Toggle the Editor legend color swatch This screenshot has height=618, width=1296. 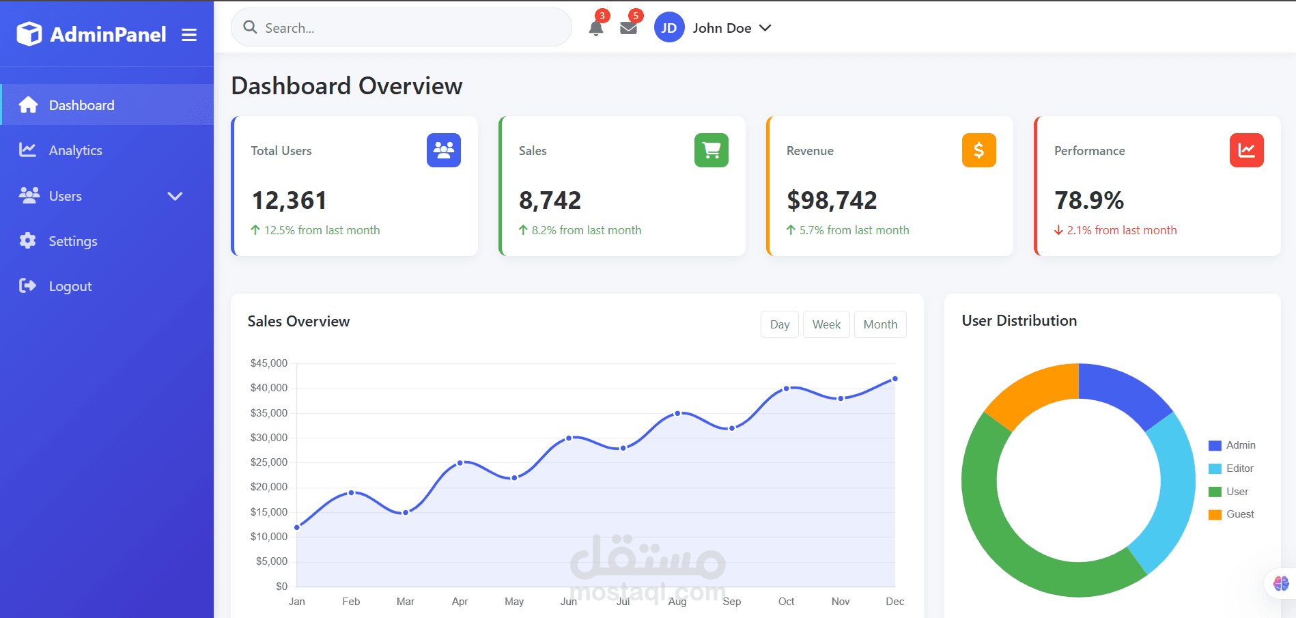pos(1215,468)
